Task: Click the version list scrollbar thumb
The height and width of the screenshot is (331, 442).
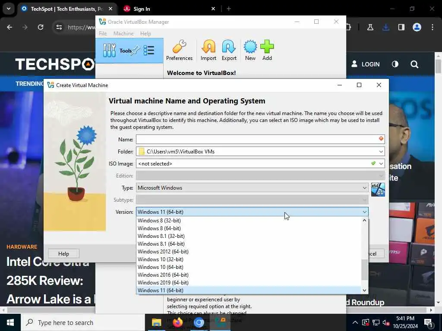Action: coord(364,270)
